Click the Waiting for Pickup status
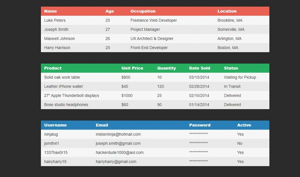 pyautogui.click(x=240, y=77)
